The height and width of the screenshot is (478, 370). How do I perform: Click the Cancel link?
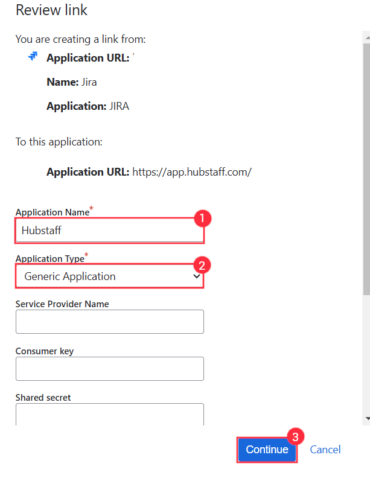tap(325, 450)
